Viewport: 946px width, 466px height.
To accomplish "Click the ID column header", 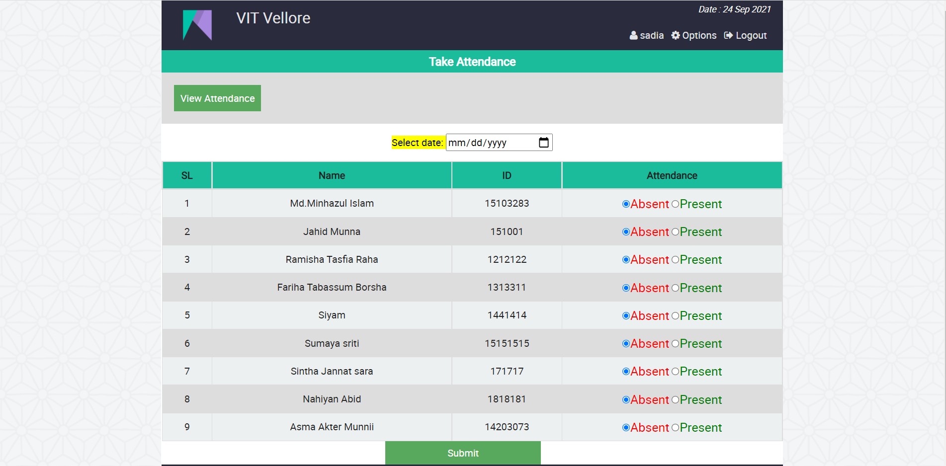I will point(507,175).
